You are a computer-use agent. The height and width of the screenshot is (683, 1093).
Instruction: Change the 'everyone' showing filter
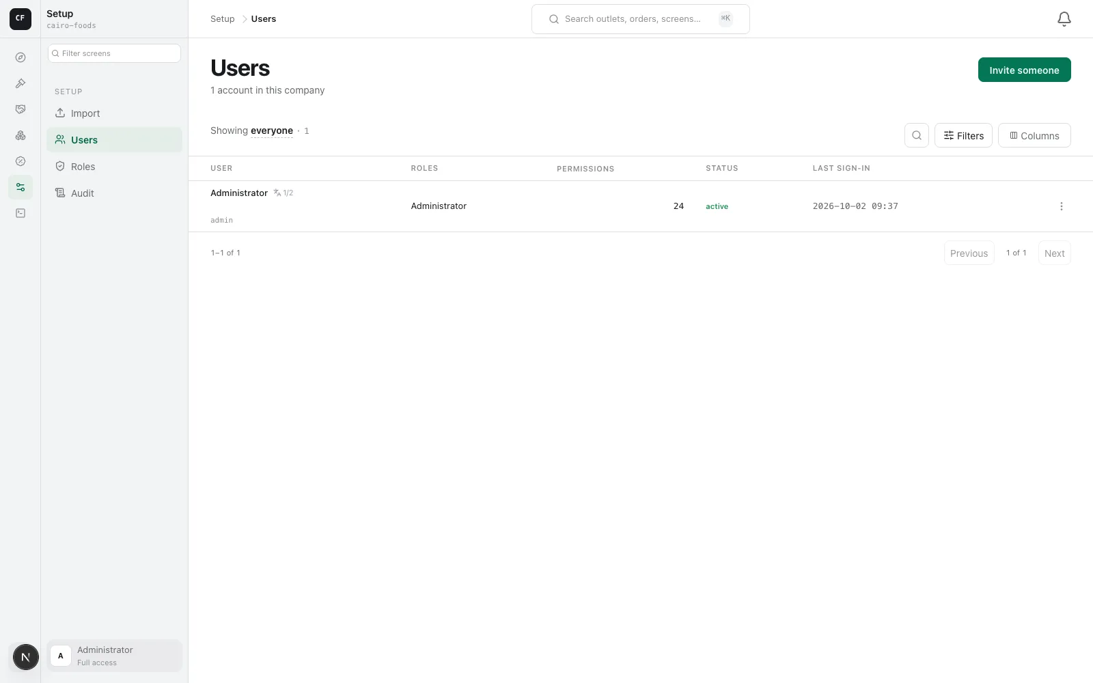[x=272, y=130]
